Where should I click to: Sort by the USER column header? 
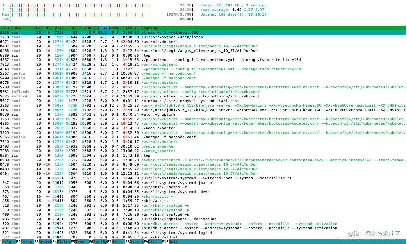pos(16,28)
